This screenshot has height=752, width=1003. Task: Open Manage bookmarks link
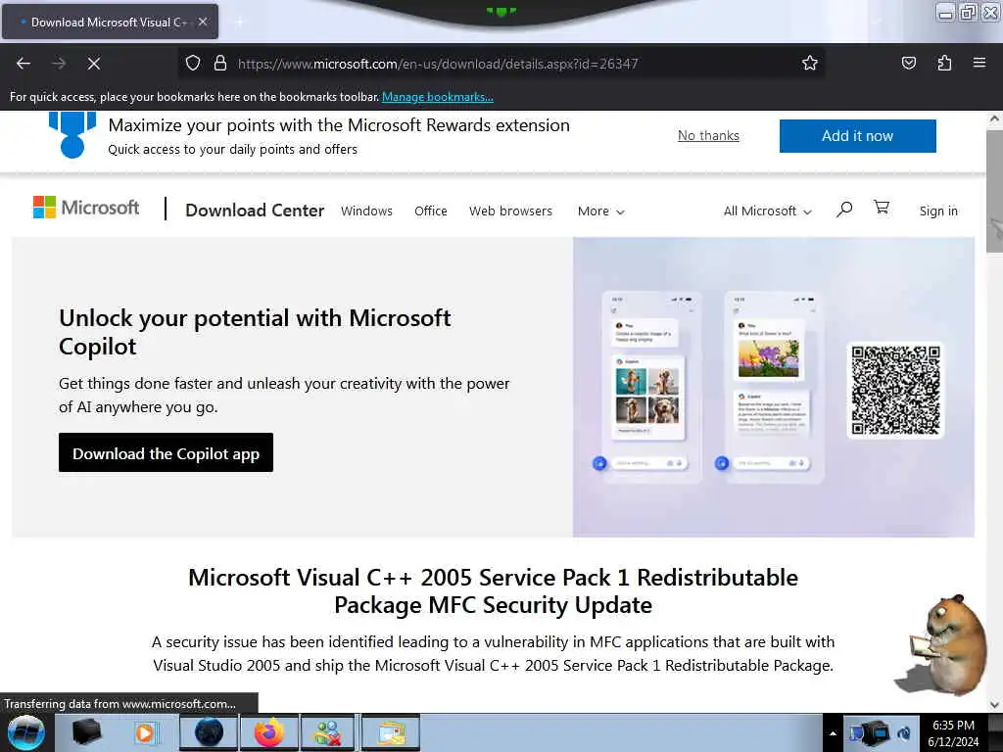pos(438,97)
